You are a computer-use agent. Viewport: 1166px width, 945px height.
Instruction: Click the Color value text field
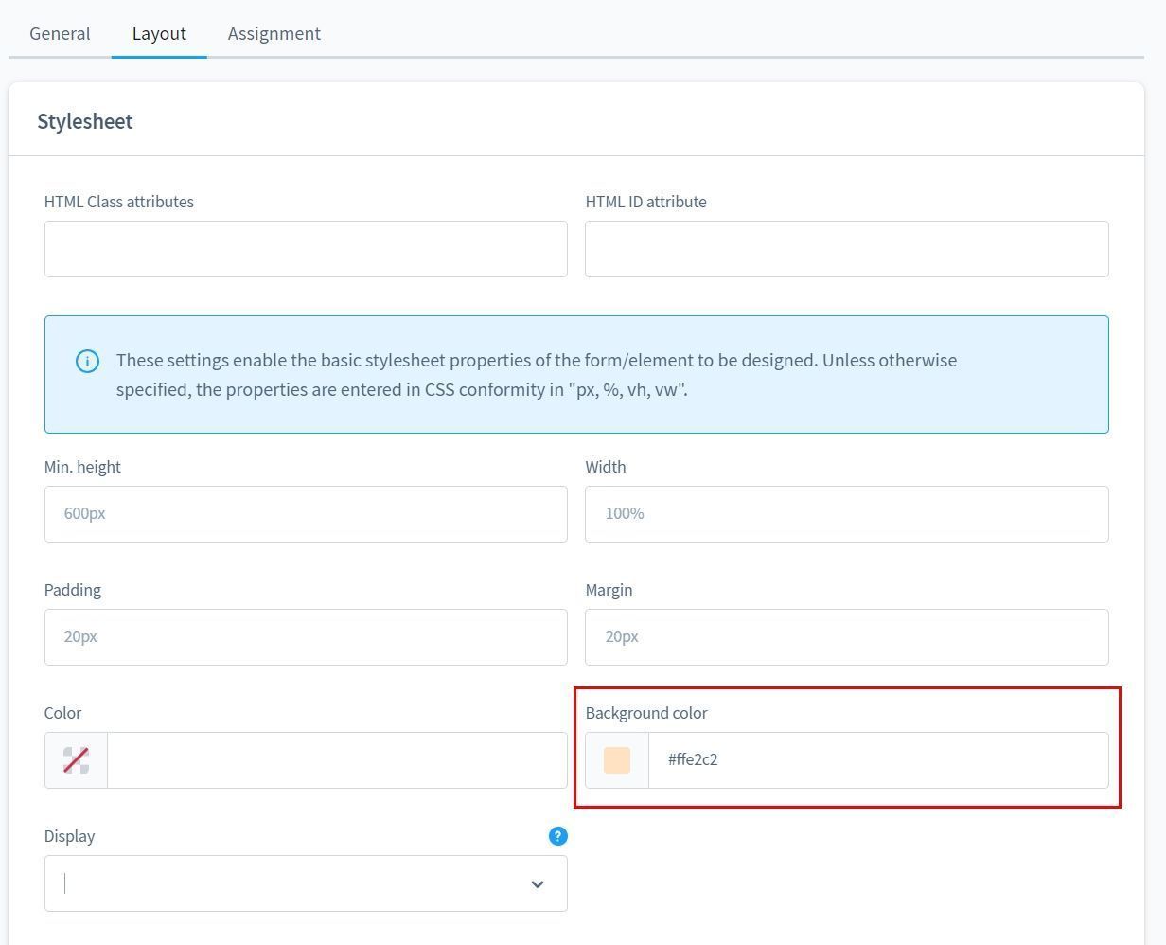pyautogui.click(x=336, y=759)
